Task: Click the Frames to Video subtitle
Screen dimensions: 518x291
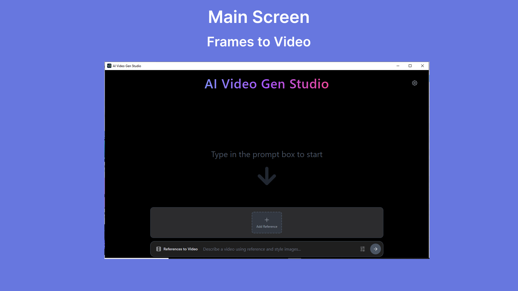Action: pos(259,42)
